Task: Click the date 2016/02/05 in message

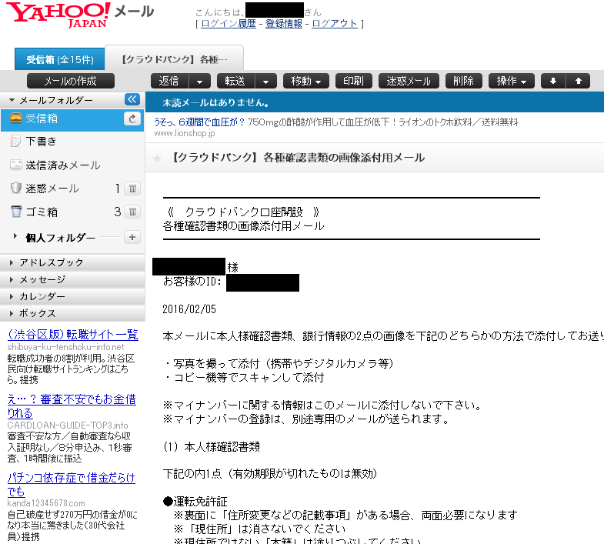Action: [189, 309]
